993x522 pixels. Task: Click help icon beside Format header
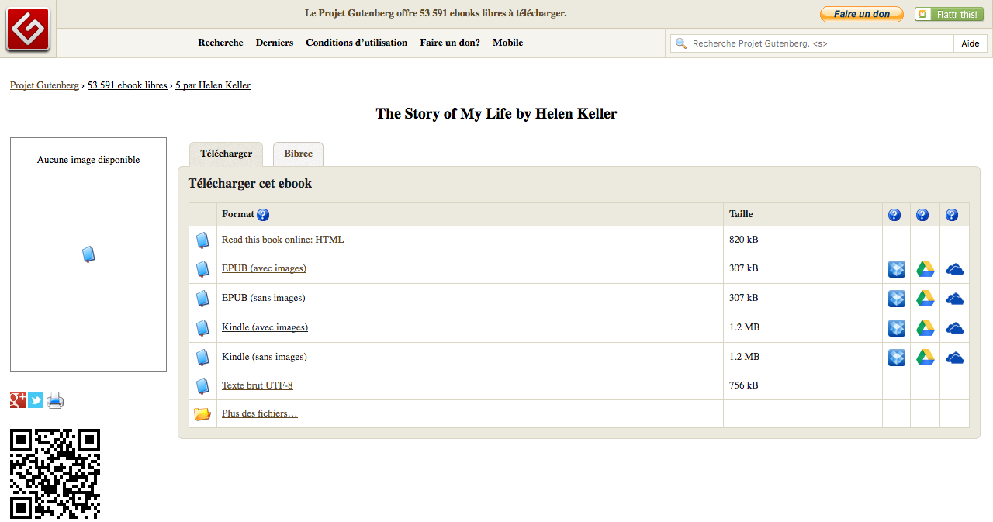click(263, 215)
